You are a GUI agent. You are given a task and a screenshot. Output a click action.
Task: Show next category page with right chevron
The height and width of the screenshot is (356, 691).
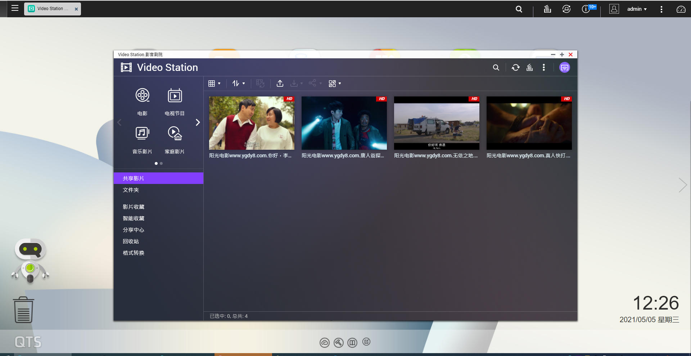coord(198,122)
